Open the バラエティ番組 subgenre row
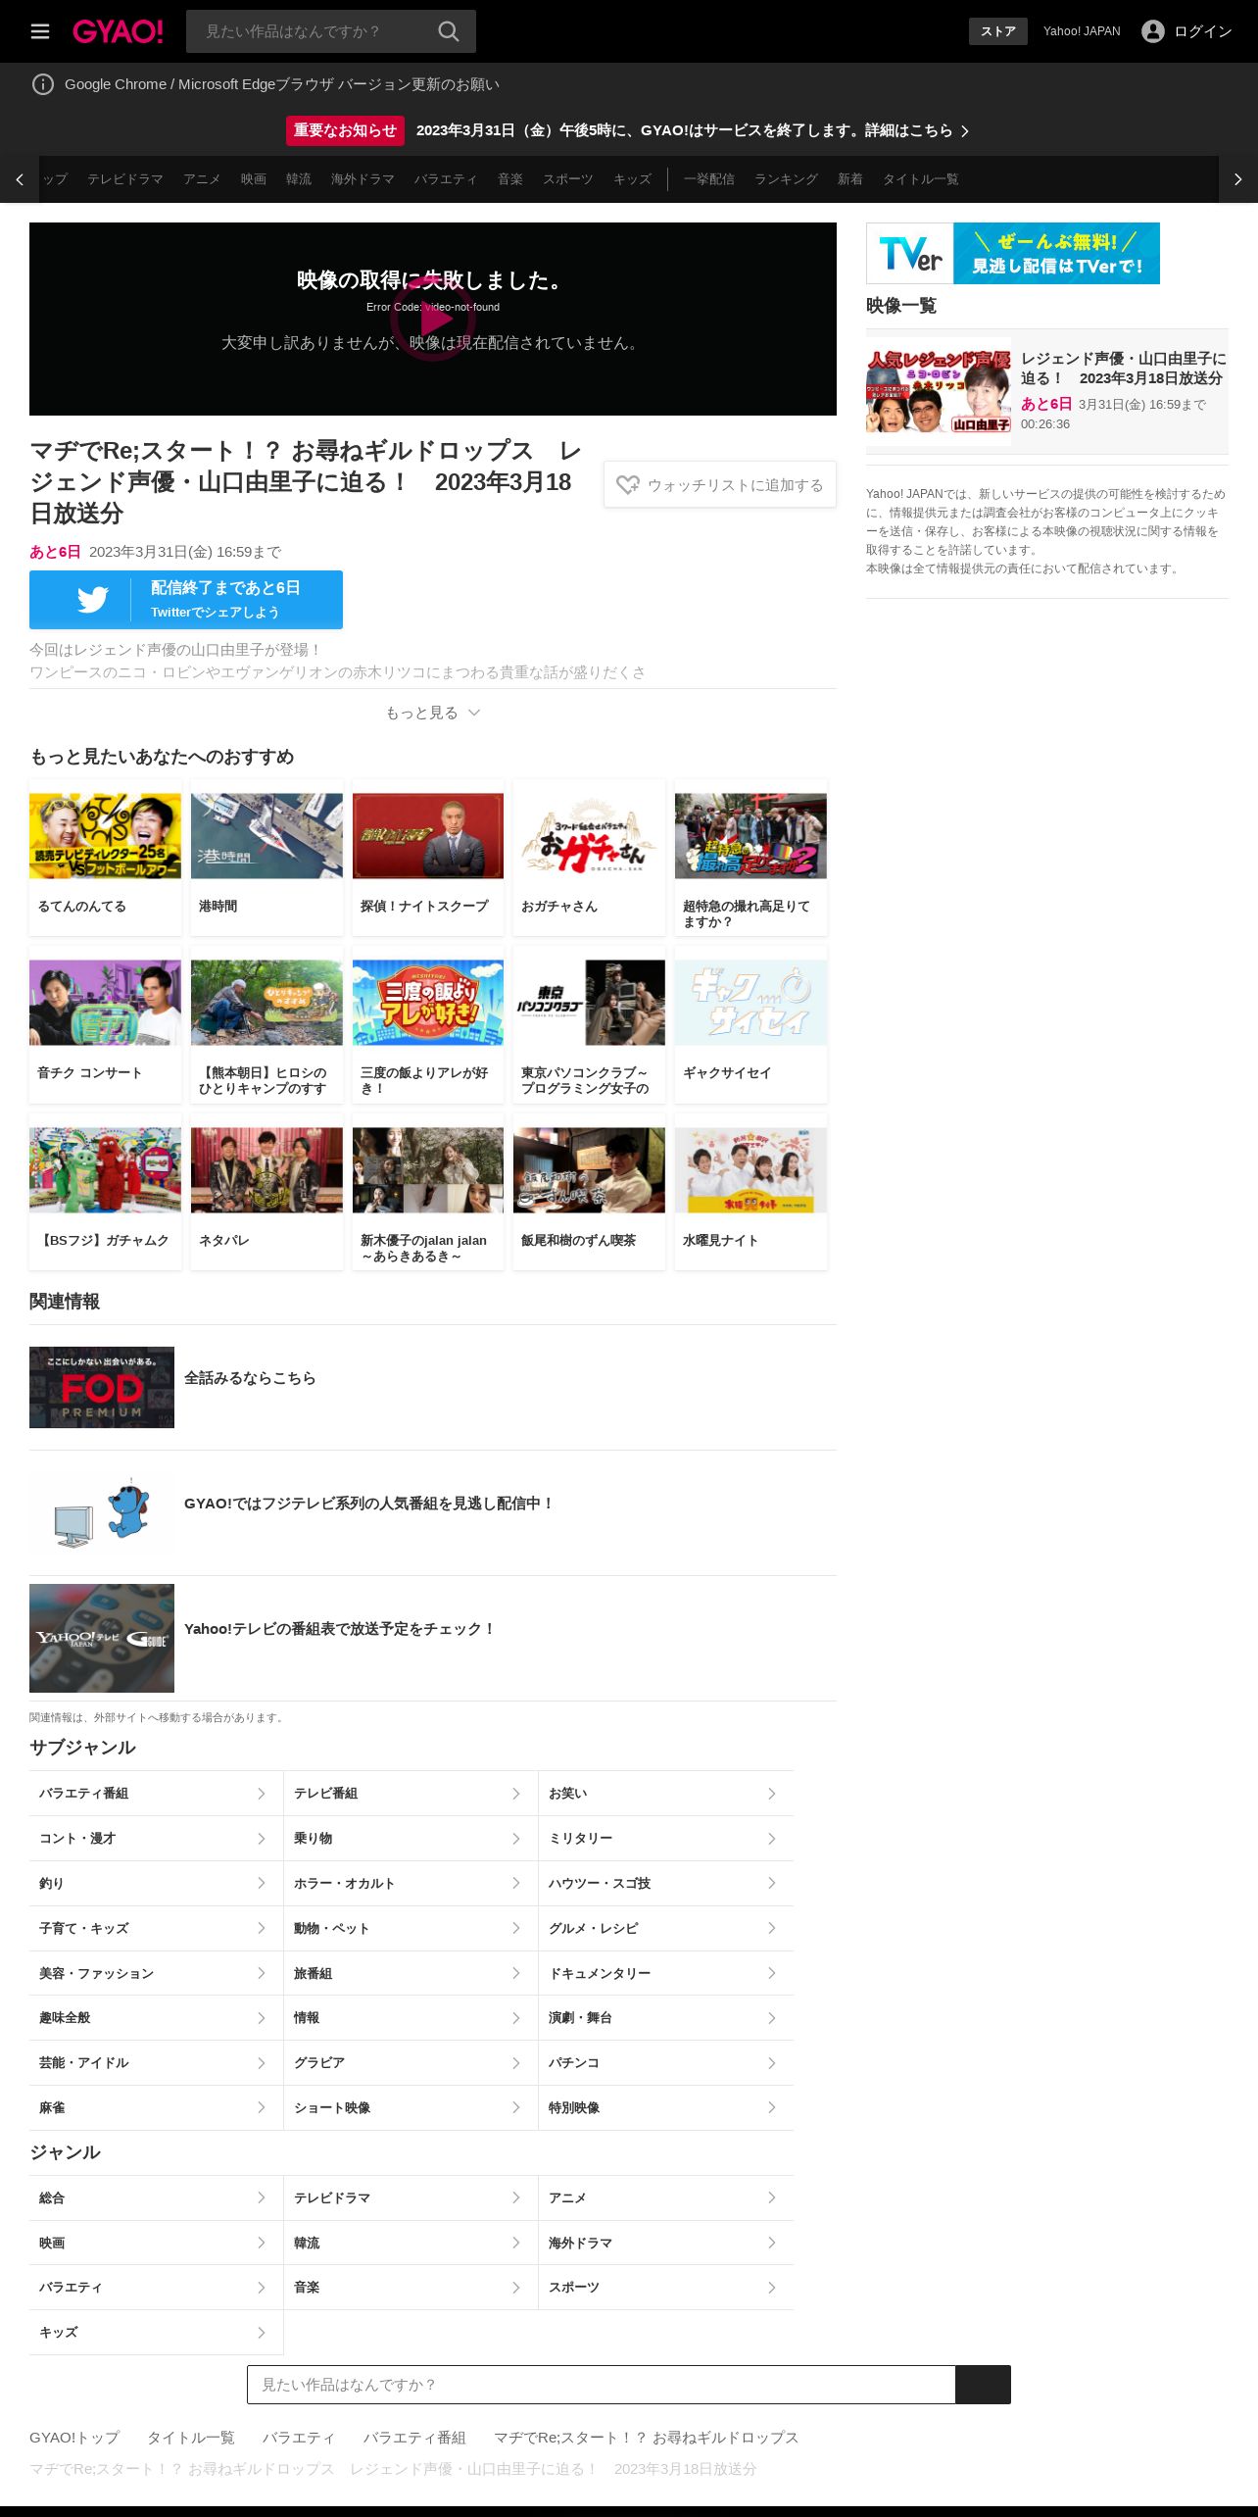Image resolution: width=1258 pixels, height=2517 pixels. pos(156,1794)
